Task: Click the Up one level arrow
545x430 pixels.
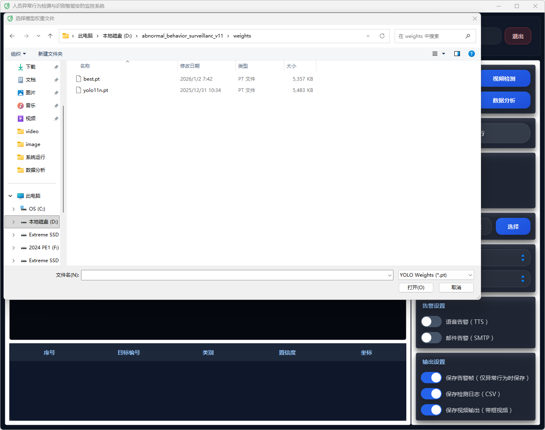Action: (x=50, y=36)
